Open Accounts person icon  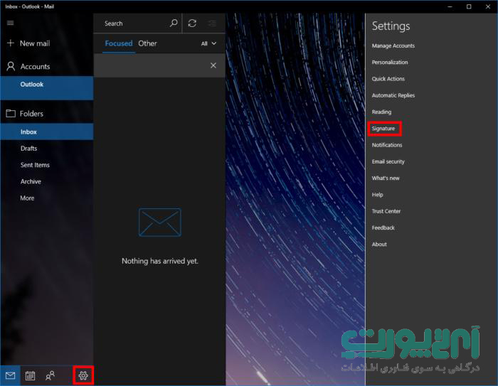click(x=11, y=66)
